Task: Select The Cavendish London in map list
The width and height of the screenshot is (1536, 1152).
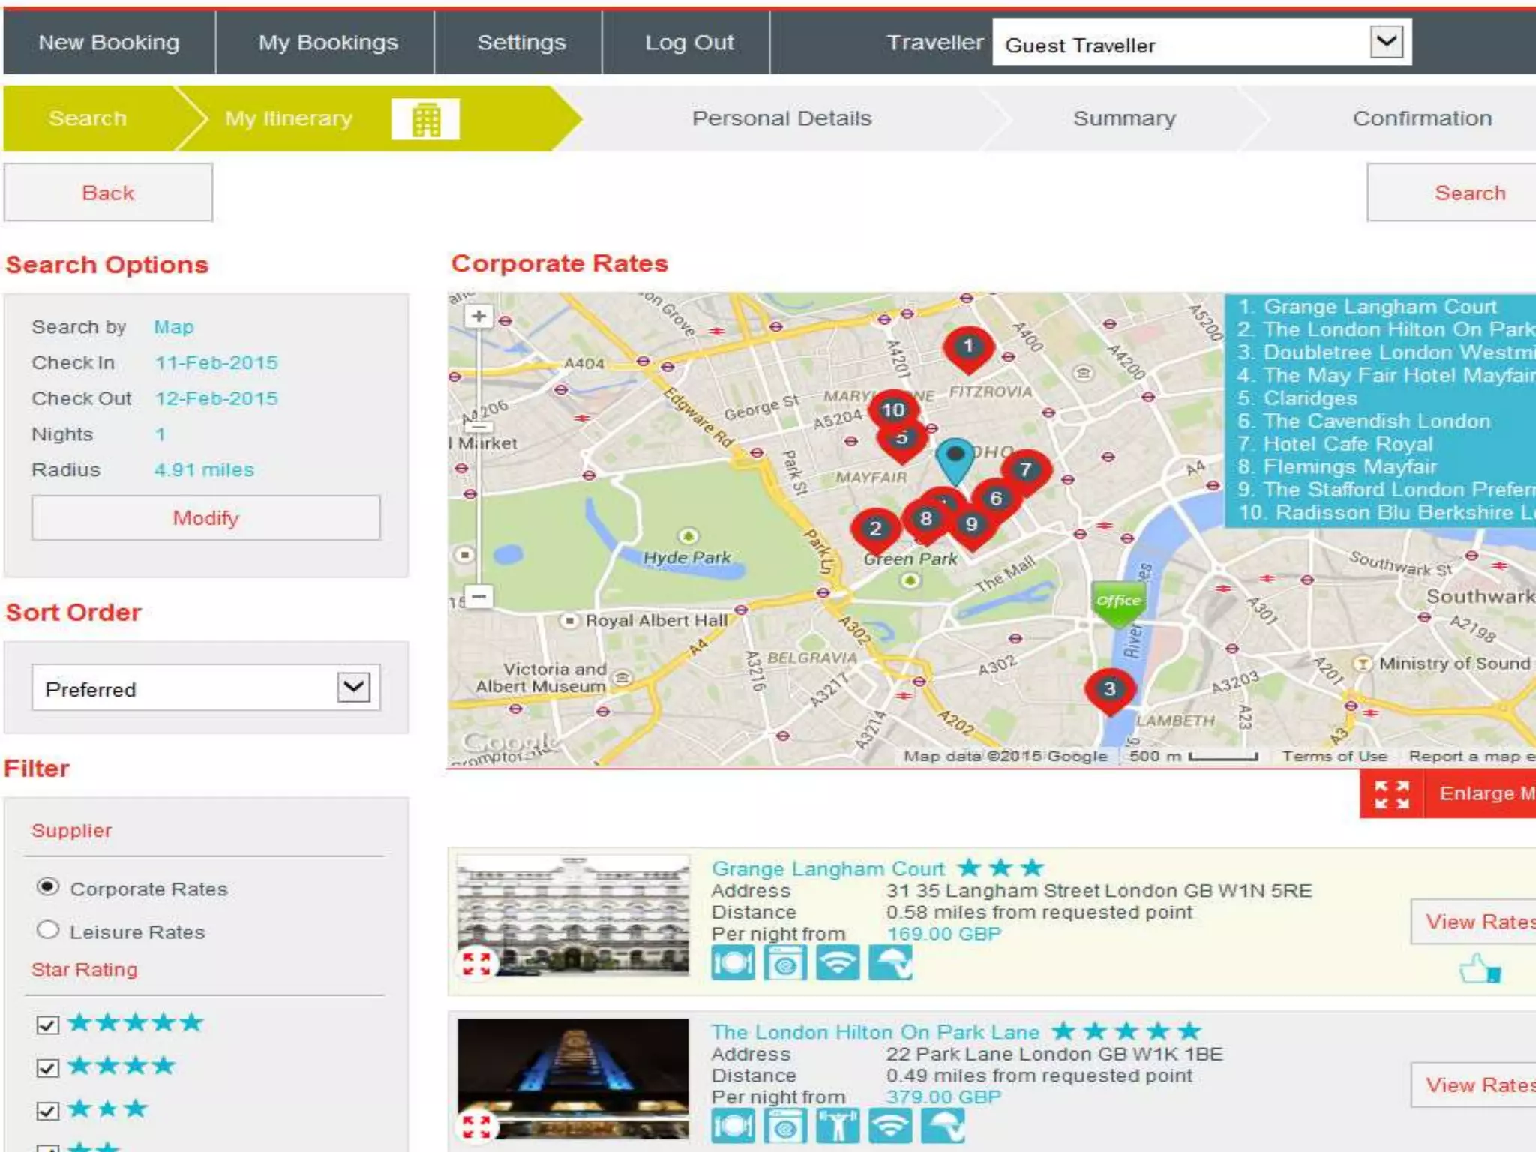Action: pyautogui.click(x=1364, y=421)
